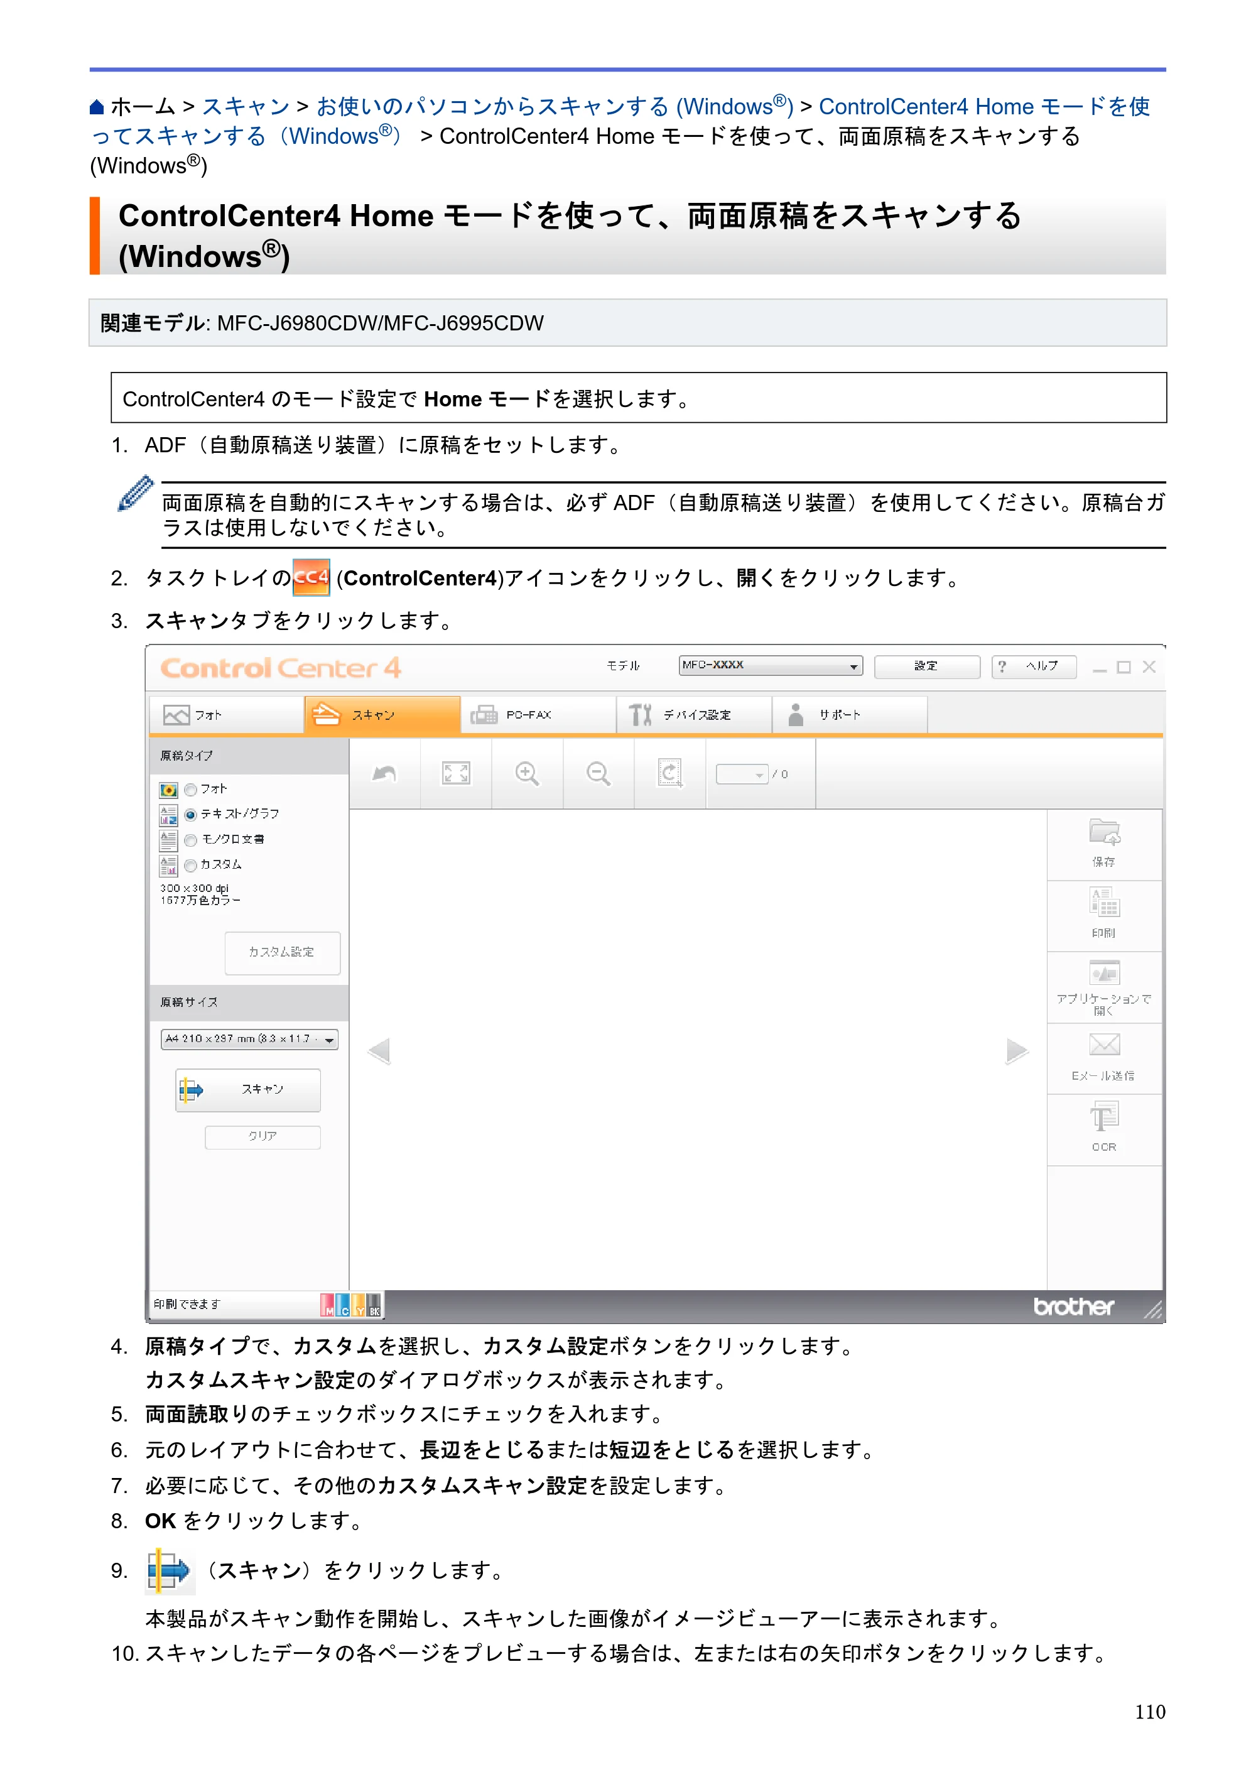This screenshot has height=1777, width=1256.
Task: Open the スキャン breadcrumb link
Action: click(246, 107)
